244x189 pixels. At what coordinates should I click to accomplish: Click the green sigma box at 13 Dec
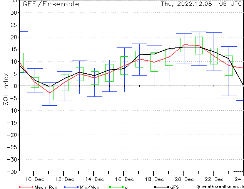(80, 74)
